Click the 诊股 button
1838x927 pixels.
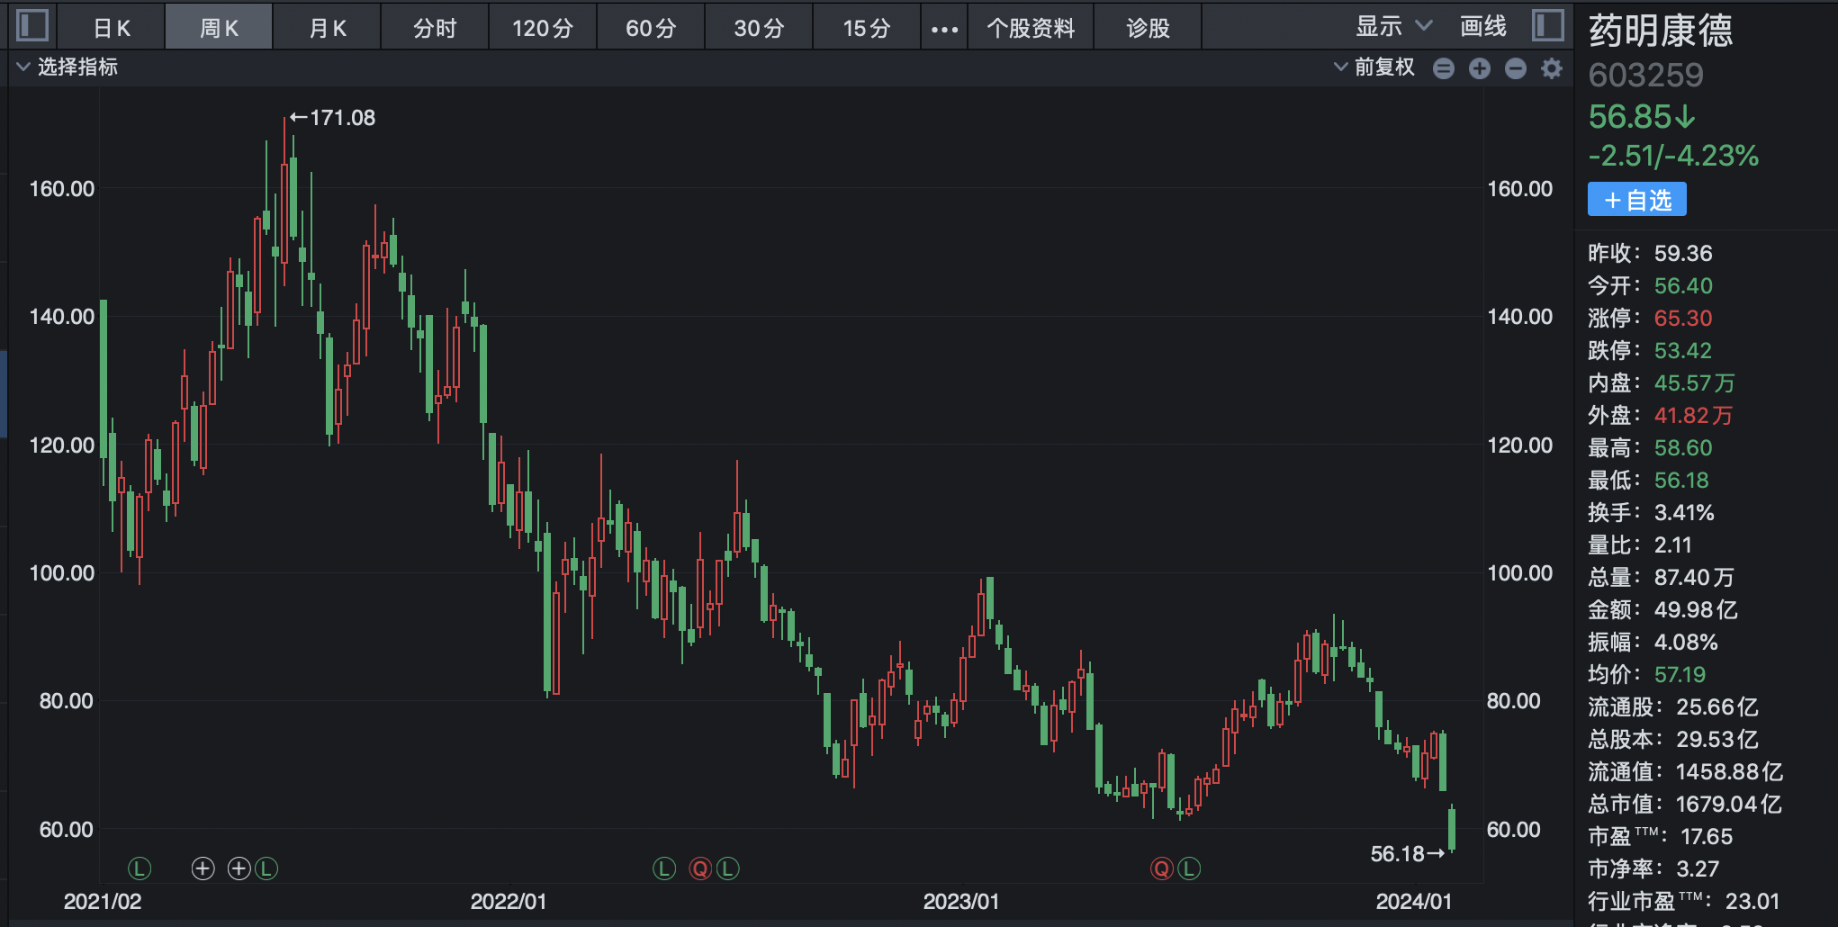1148,27
